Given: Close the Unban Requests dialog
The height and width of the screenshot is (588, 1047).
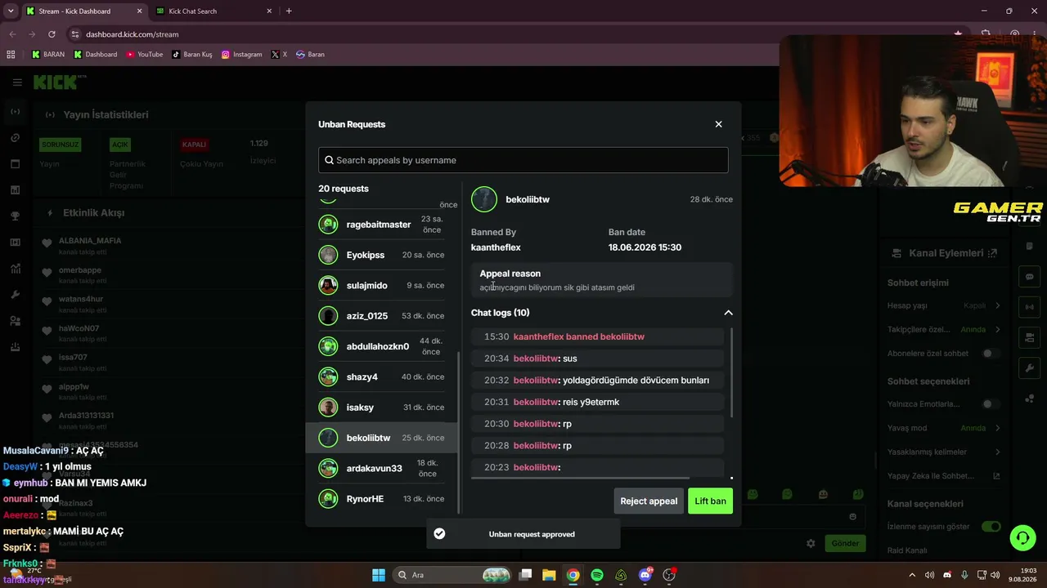Looking at the screenshot, I should coord(718,124).
